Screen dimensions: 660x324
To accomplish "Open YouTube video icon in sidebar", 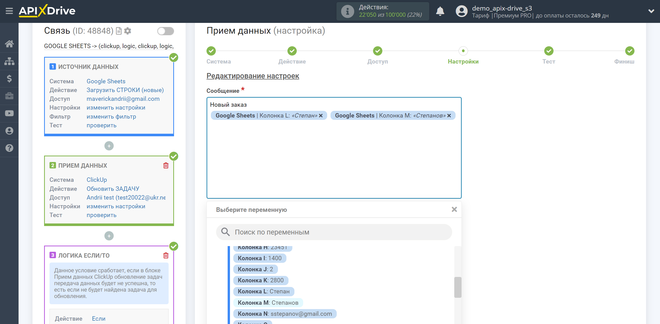I will [x=9, y=113].
